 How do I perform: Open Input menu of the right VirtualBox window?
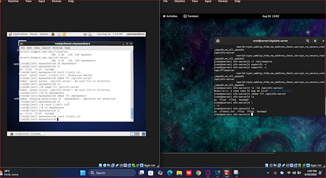(208, 1)
